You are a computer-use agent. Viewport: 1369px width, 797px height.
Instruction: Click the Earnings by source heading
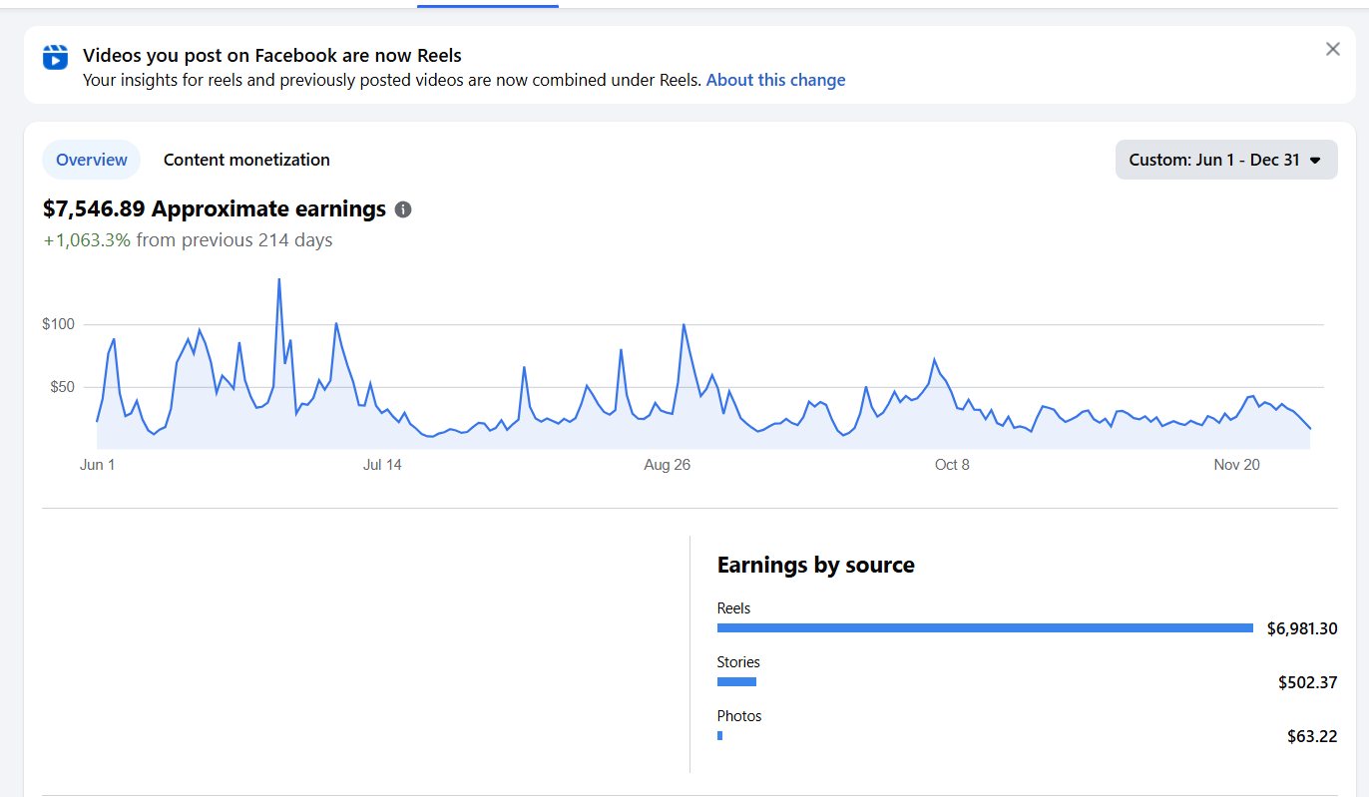click(815, 565)
